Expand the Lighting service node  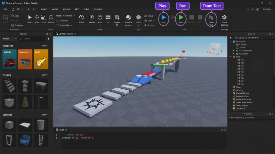pyautogui.click(x=230, y=90)
